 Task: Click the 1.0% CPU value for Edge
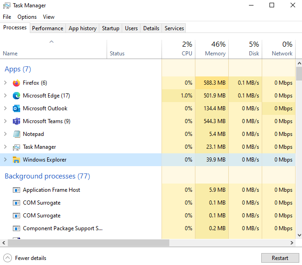[x=186, y=96]
